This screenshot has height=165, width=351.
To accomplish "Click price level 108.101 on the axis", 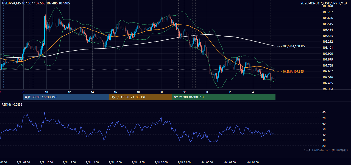I will [x=328, y=48].
